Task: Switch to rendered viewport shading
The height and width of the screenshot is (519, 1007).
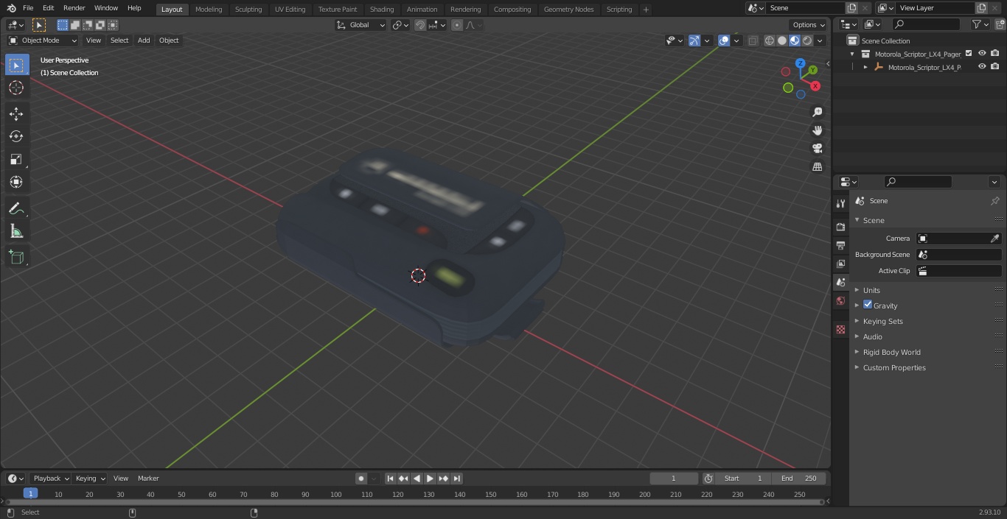Action: click(807, 40)
